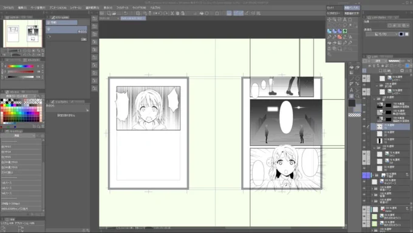This screenshot has width=413, height=233.
Task: Open the layer blending mode dropdown
Action: tap(379, 61)
